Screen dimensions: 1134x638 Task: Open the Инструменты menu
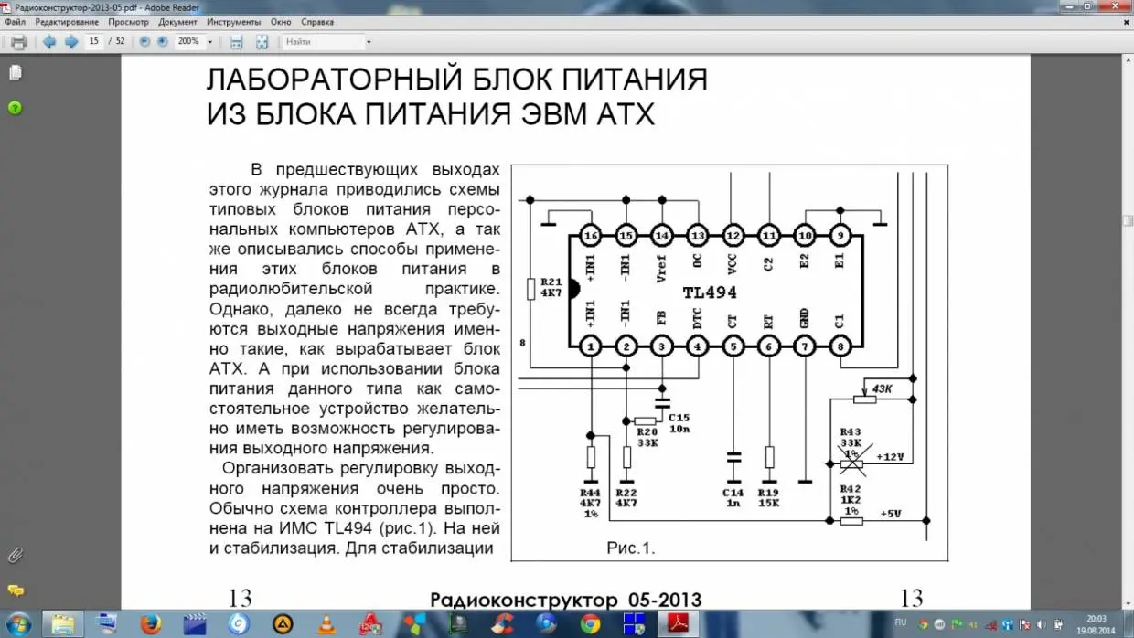coord(232,21)
